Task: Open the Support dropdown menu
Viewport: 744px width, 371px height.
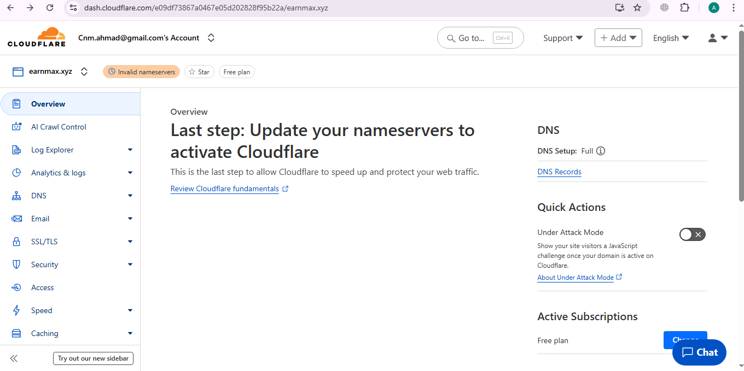Action: [562, 38]
